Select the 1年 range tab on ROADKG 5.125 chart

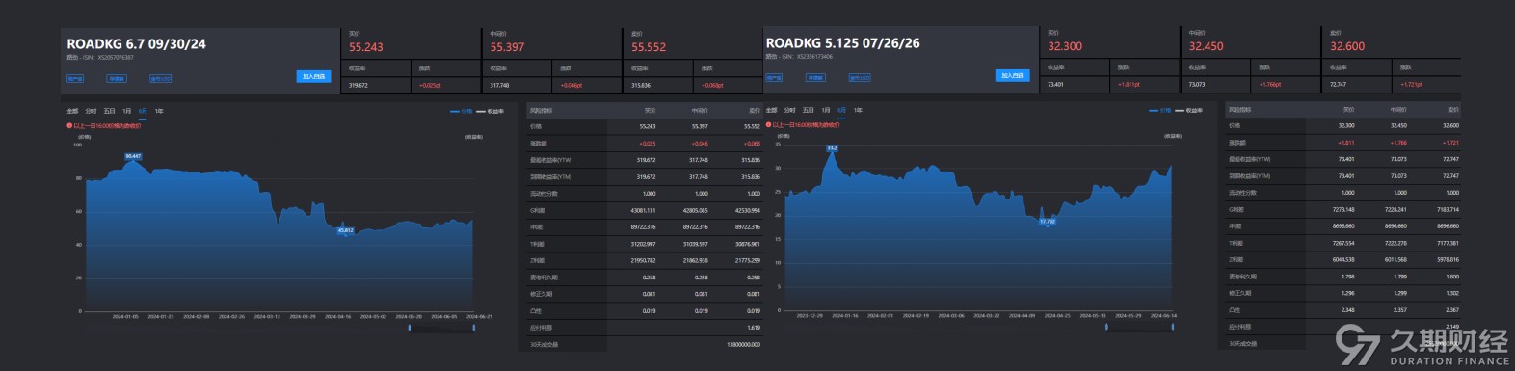[x=858, y=110]
